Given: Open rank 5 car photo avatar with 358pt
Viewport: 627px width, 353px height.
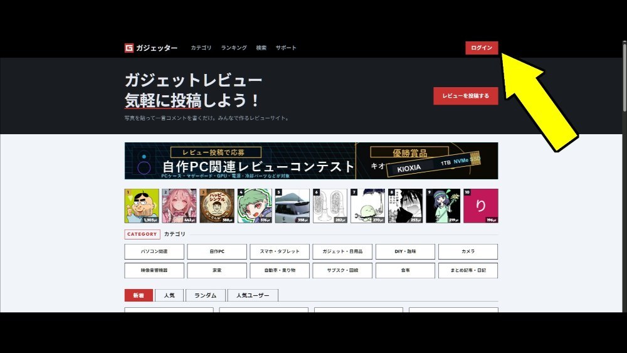Looking at the screenshot, I should coord(292,206).
